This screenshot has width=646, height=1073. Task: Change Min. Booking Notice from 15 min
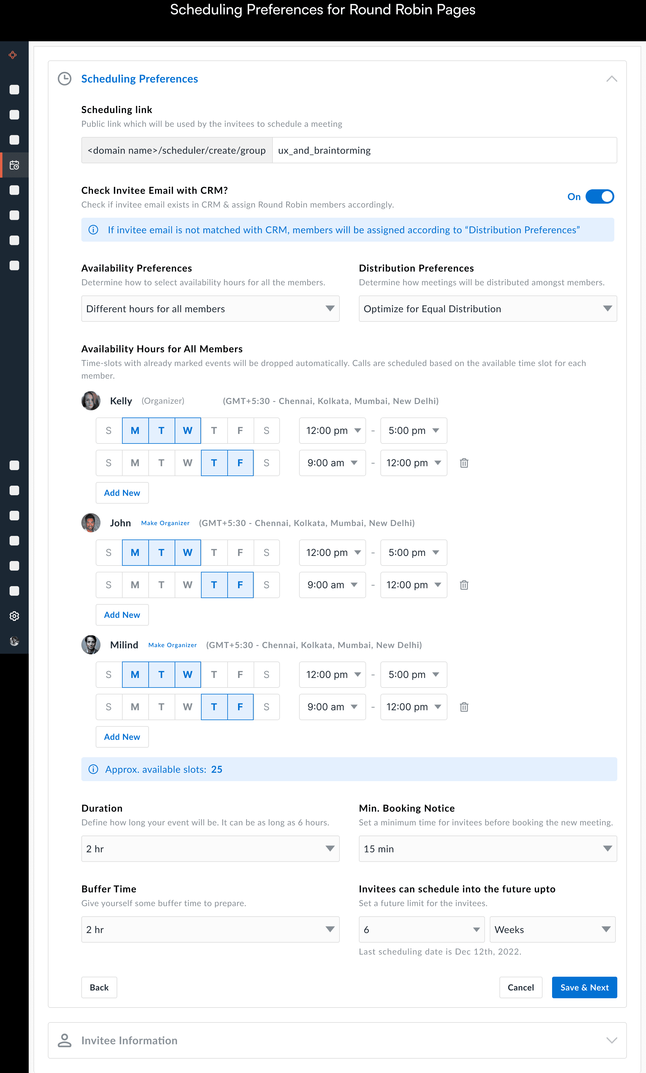tap(487, 848)
